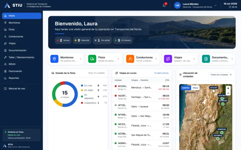241x150 pixels.
Task: Click the Conductores person icon in sidebar
Action: 5,37
